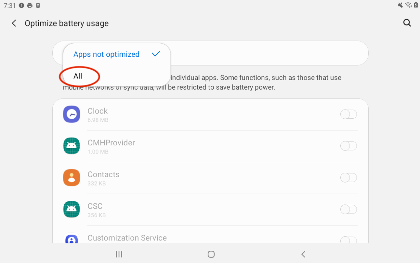Tap the back arrow beside Optimize battery usage

click(14, 23)
